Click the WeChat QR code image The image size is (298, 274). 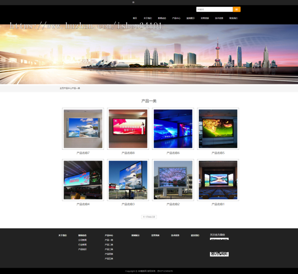[219, 247]
